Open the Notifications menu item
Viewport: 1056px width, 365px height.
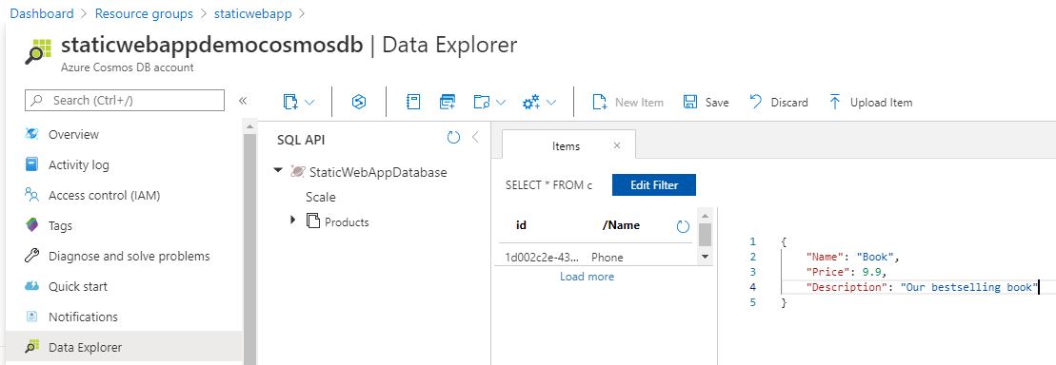pos(83,317)
